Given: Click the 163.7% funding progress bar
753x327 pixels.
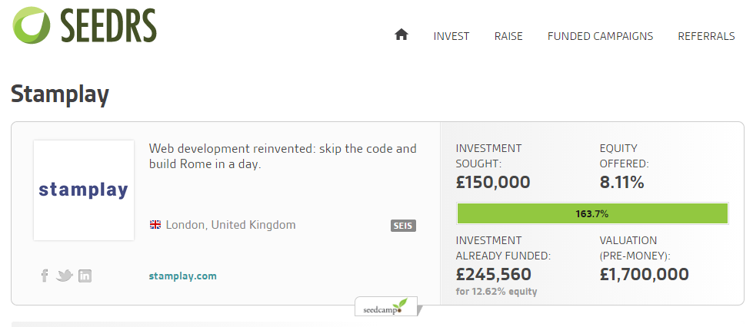Looking at the screenshot, I should click(592, 213).
